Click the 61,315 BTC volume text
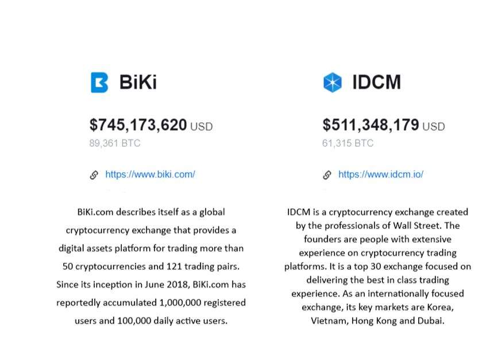The image size is (494, 361). 348,143
